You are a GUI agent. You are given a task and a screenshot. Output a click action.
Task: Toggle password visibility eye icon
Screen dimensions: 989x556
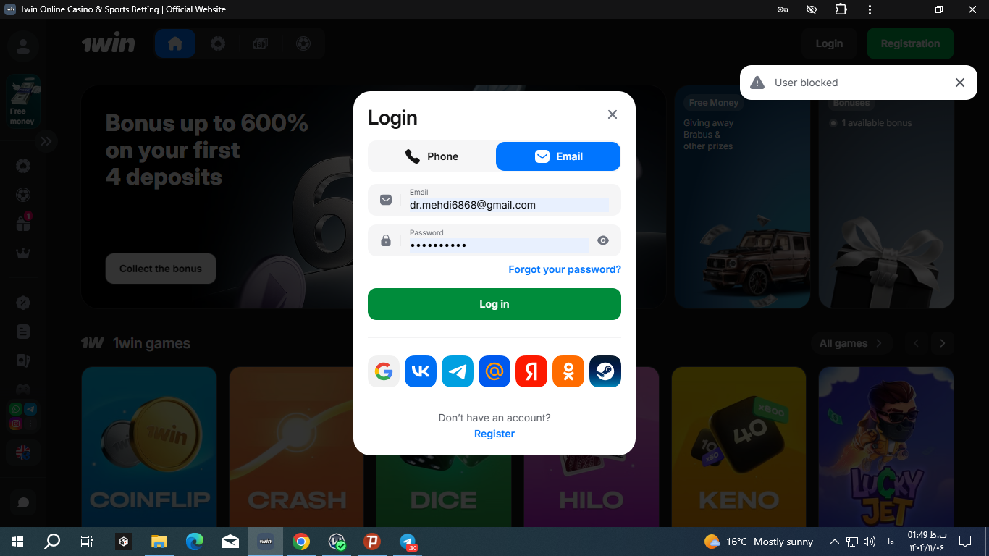(x=603, y=240)
